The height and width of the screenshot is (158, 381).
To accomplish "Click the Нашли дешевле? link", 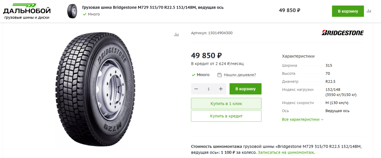I will click(240, 75).
